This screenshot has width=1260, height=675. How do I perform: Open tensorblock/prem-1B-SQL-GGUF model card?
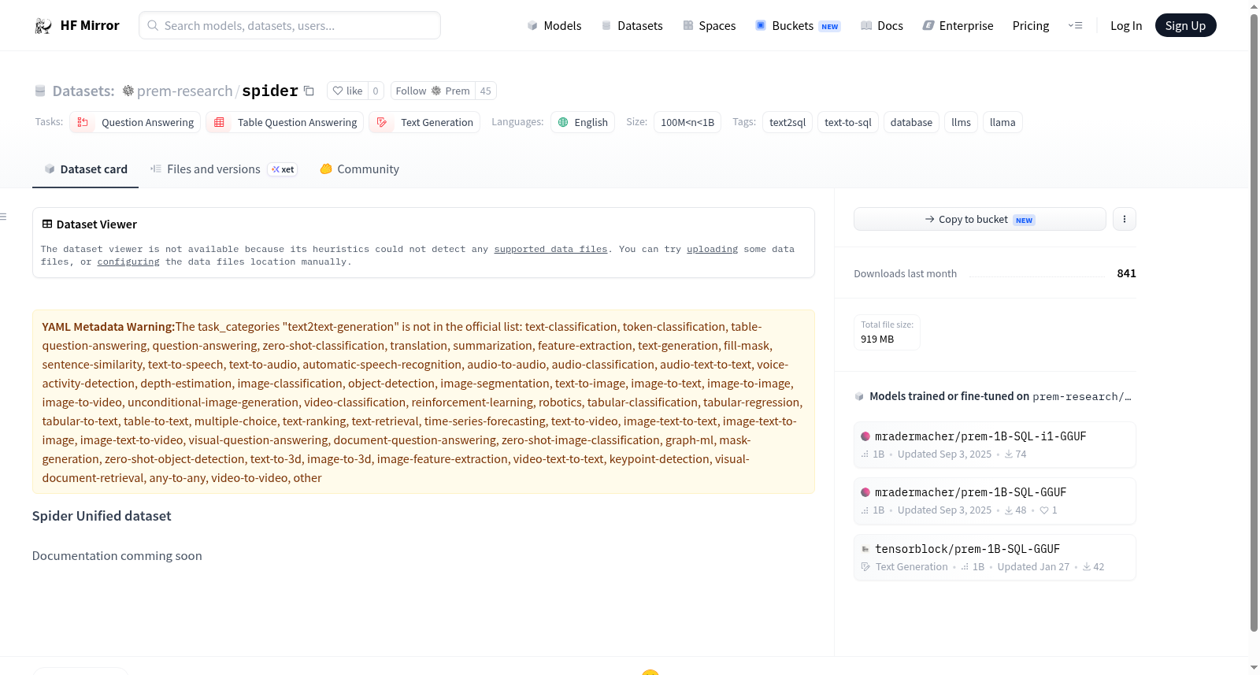(x=995, y=558)
